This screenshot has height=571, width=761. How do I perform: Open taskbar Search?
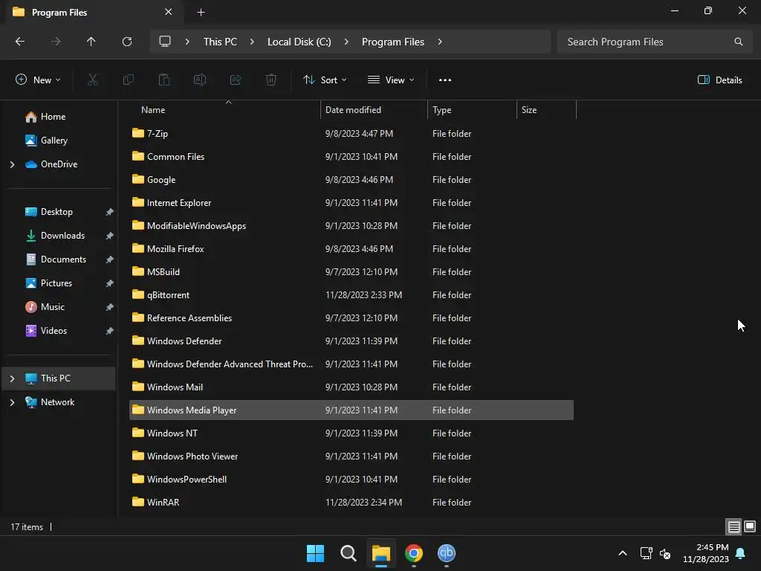tap(348, 553)
